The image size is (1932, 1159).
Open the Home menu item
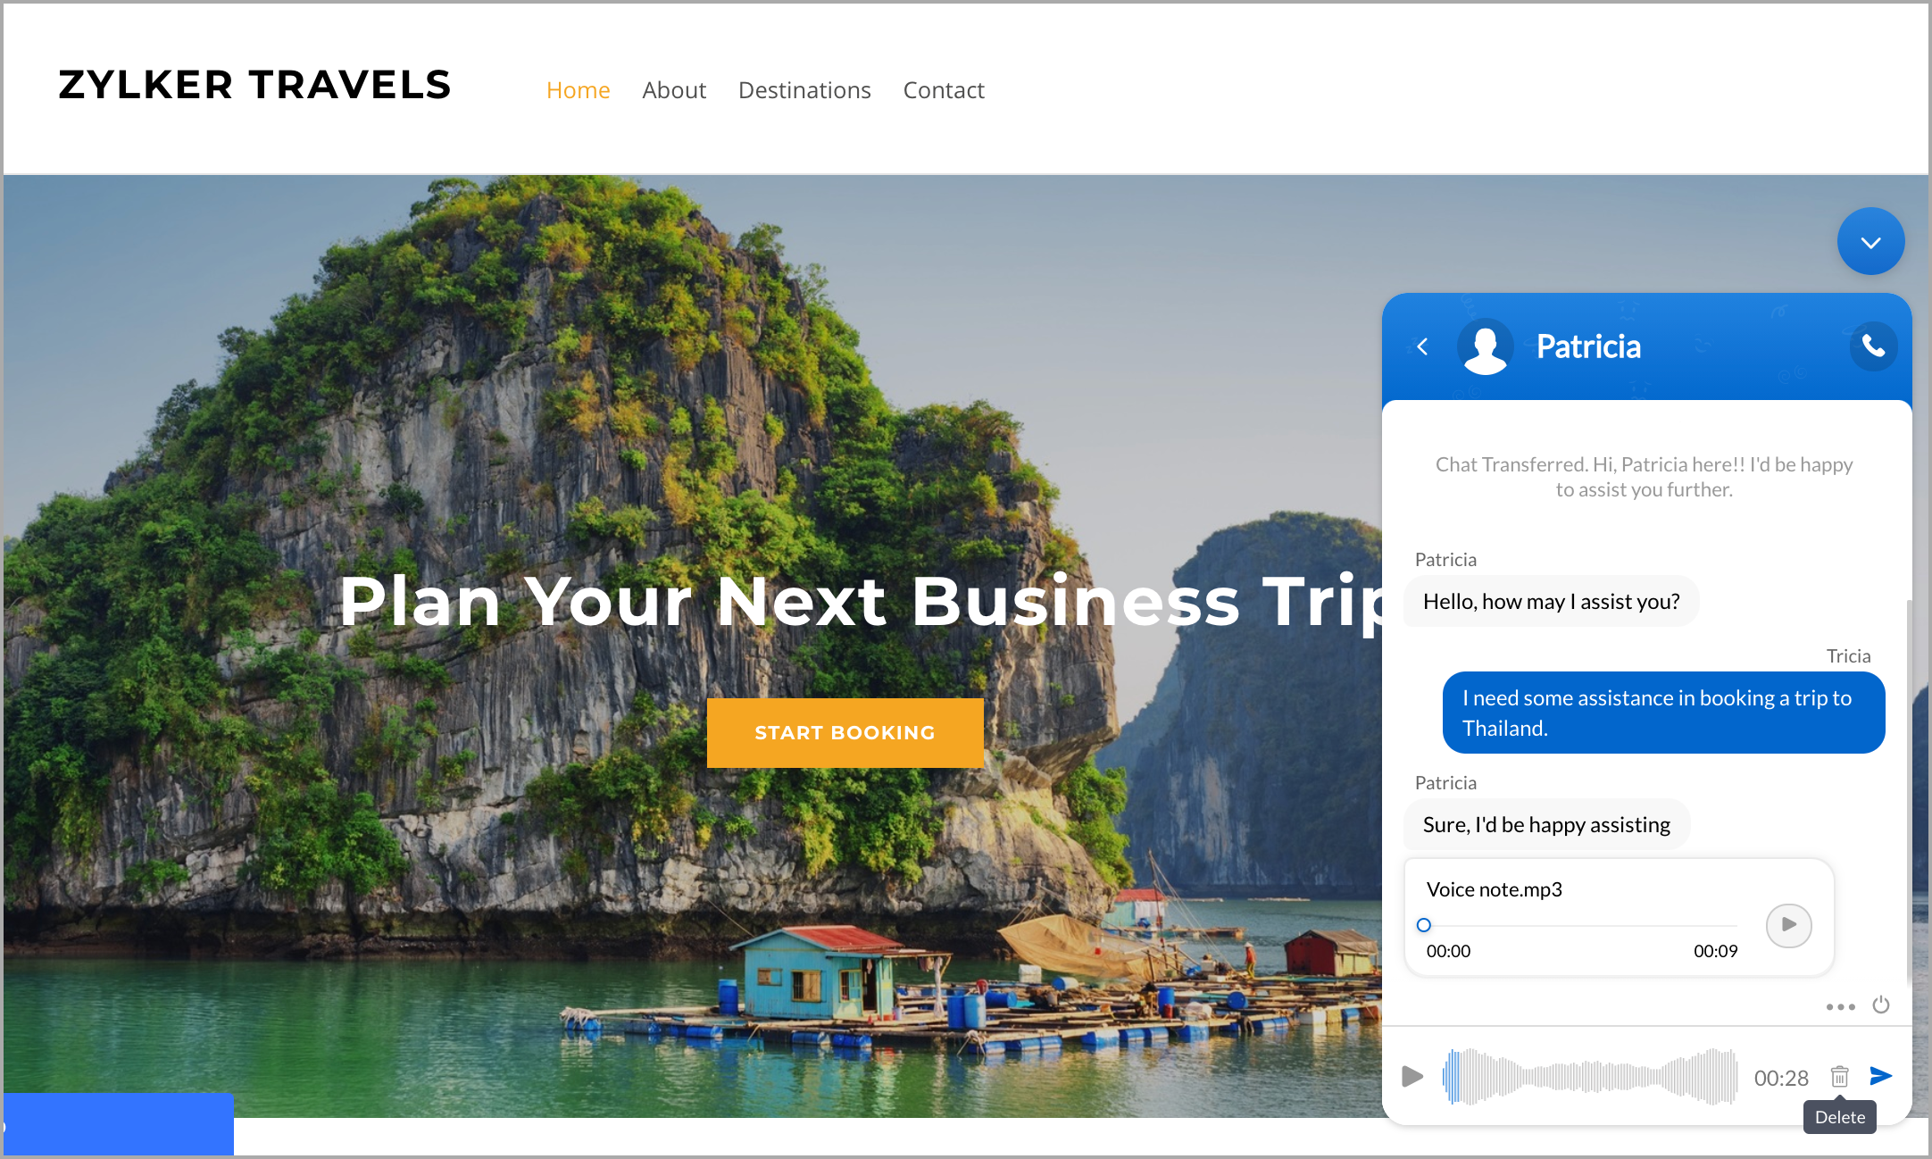(579, 90)
